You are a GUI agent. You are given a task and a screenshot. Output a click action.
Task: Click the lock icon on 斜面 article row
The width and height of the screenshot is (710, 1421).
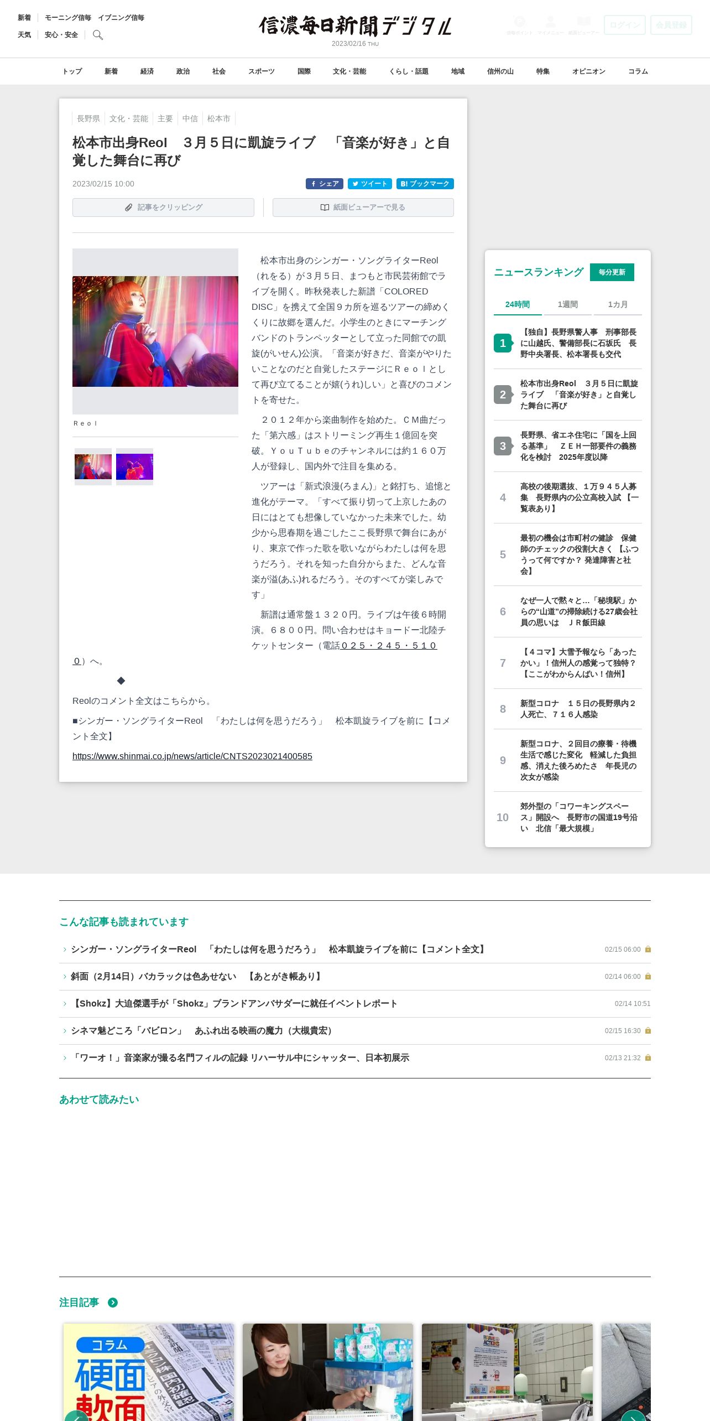tap(648, 977)
